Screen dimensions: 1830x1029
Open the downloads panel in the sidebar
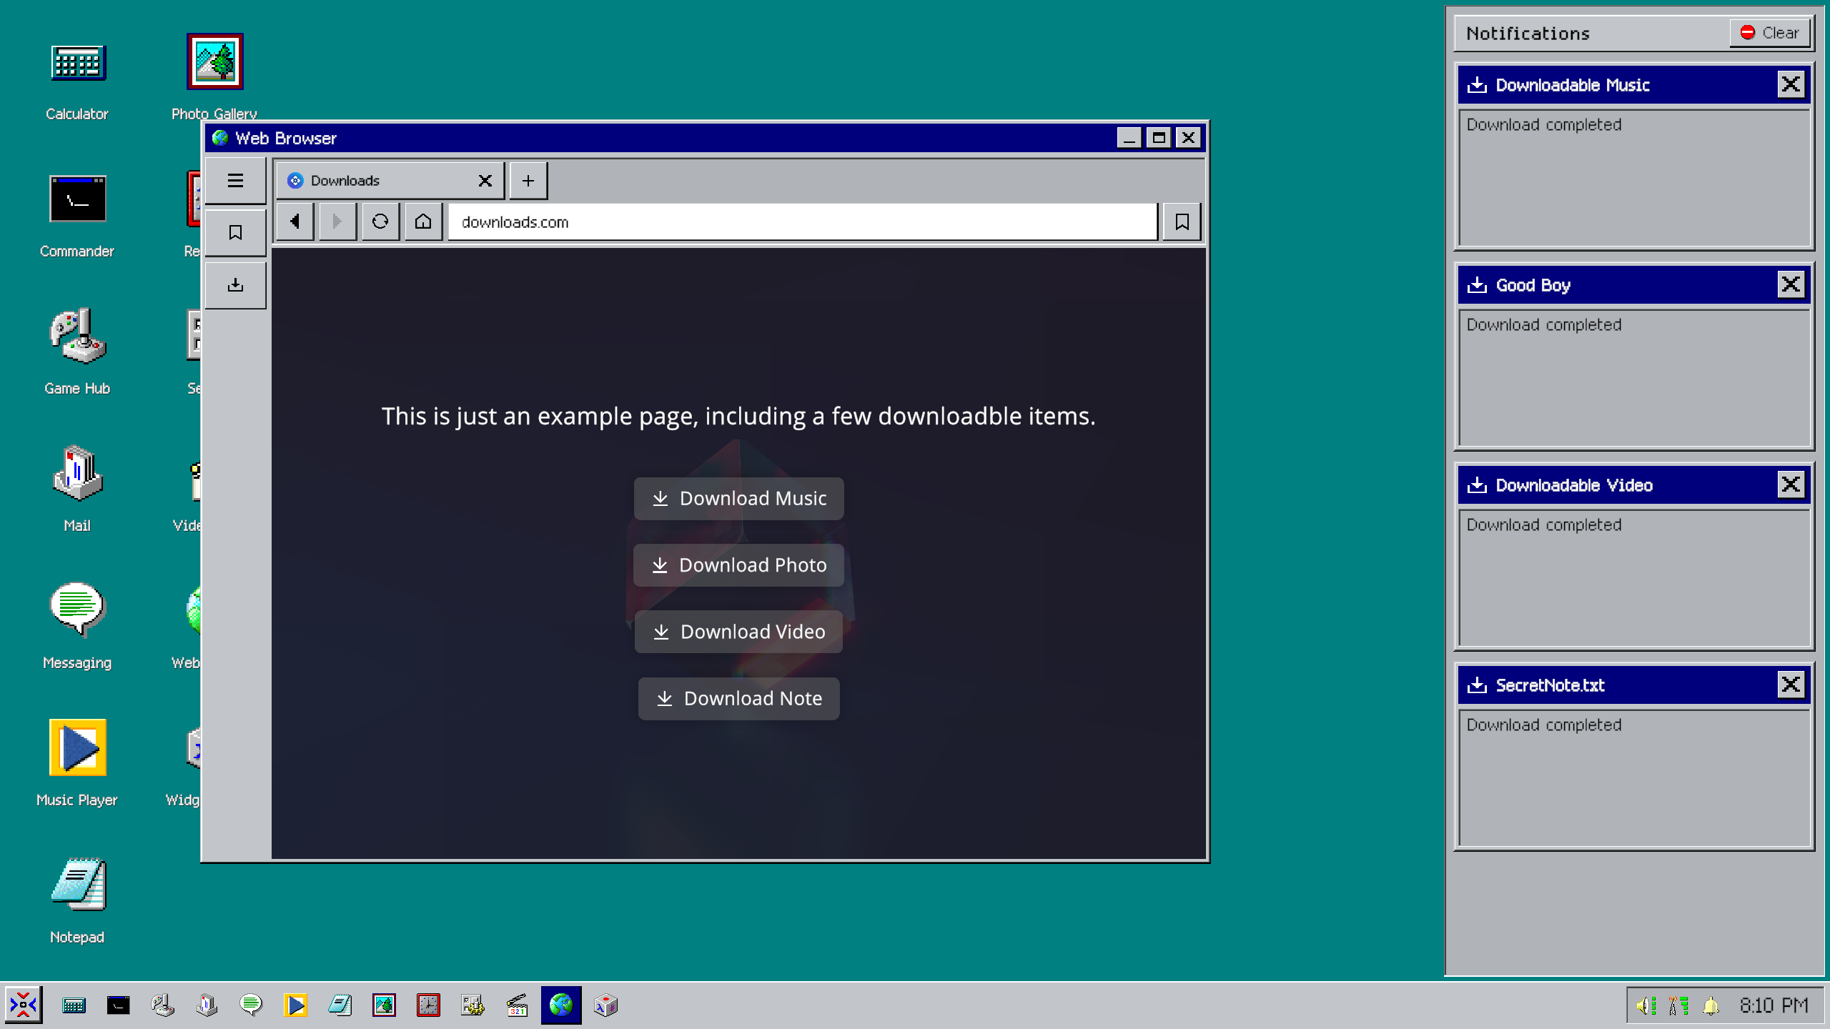coord(235,285)
